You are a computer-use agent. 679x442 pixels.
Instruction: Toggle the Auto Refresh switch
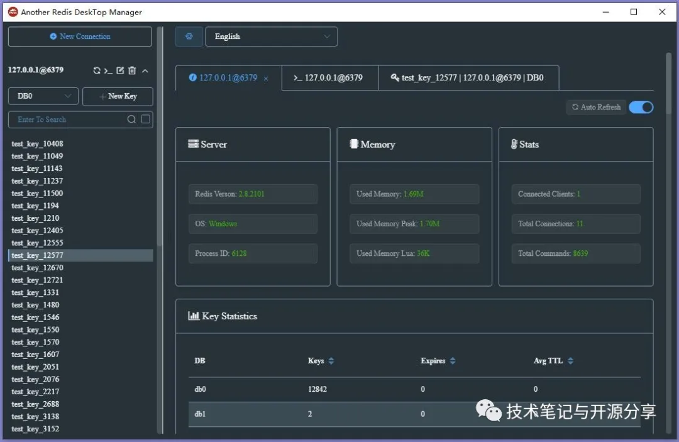pyautogui.click(x=641, y=107)
